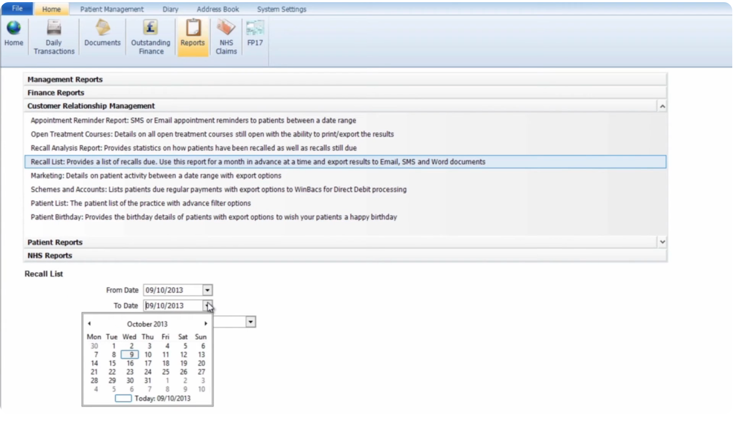Select 25 October in the calendar
The image size is (736, 422).
[166, 372]
